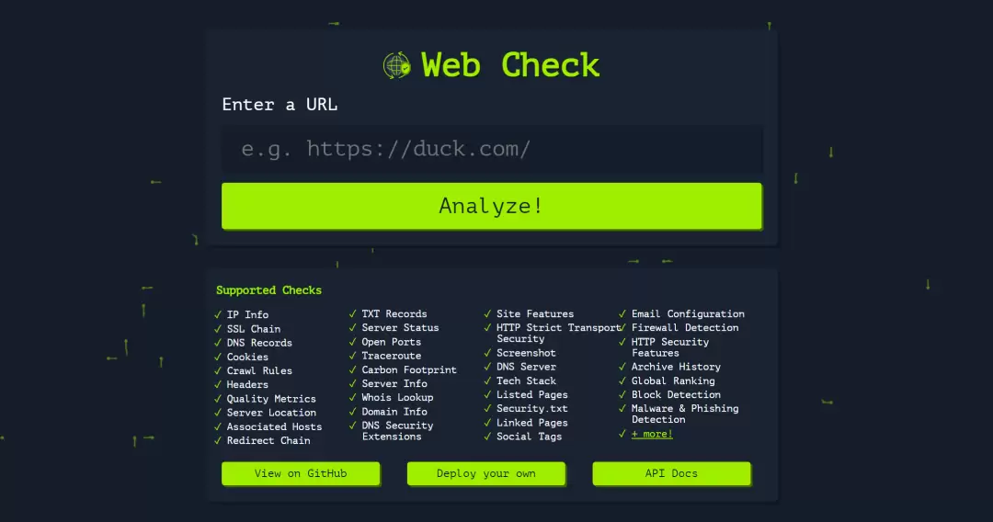993x522 pixels.
Task: Click the checkmark beside the + more! link
Action: pyautogui.click(x=622, y=434)
